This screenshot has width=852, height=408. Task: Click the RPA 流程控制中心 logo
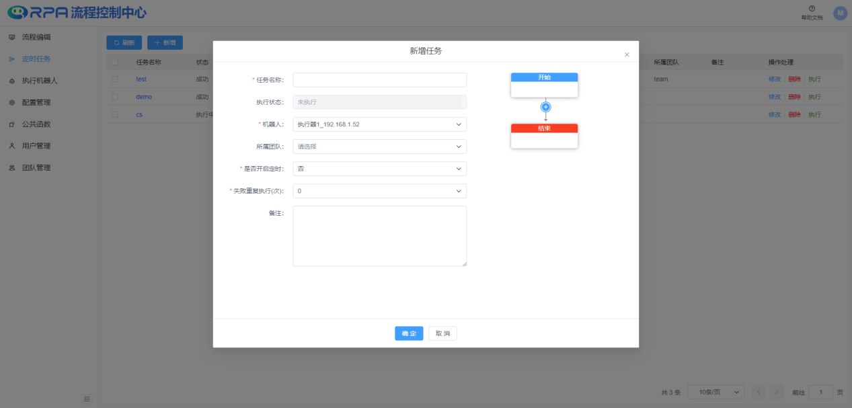[x=77, y=13]
